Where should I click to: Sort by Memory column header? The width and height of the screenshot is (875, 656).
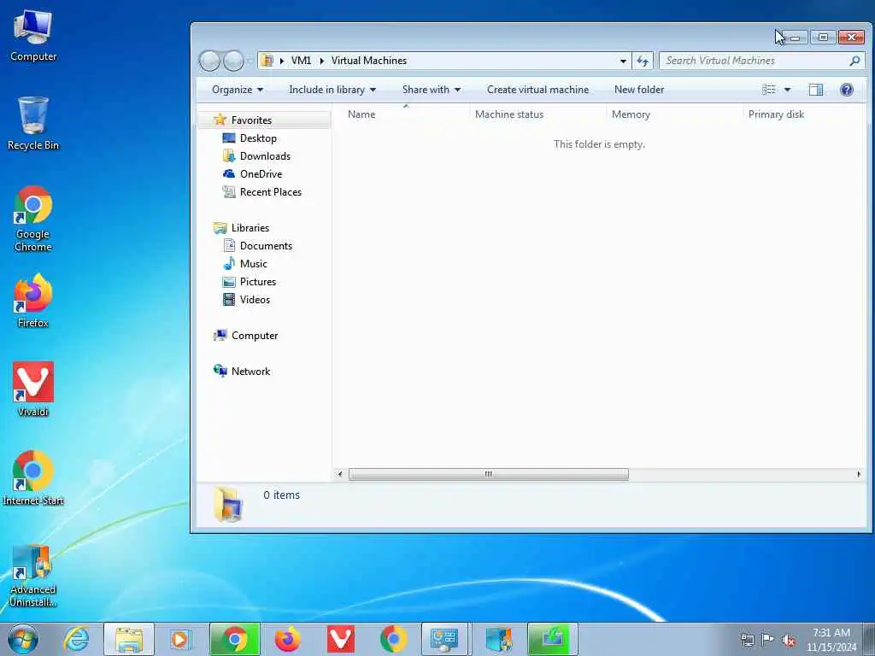[x=675, y=114]
